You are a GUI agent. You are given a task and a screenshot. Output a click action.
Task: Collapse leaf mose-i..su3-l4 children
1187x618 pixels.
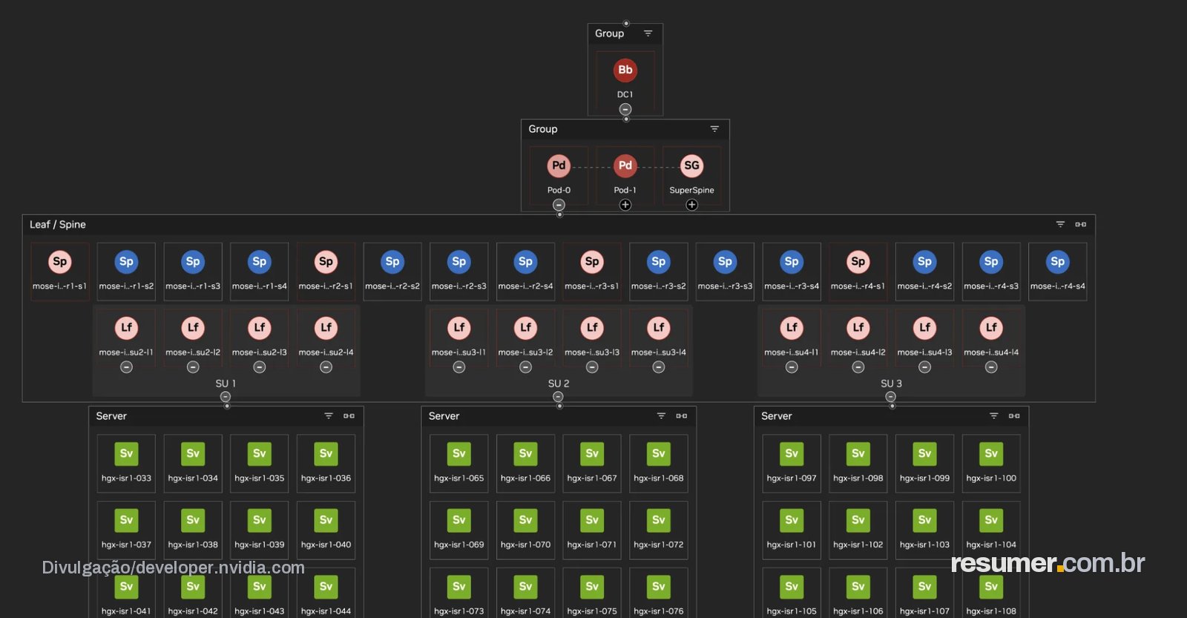659,367
